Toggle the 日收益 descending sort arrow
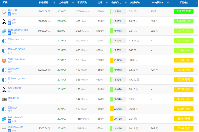 pyautogui.click(x=197, y=3)
